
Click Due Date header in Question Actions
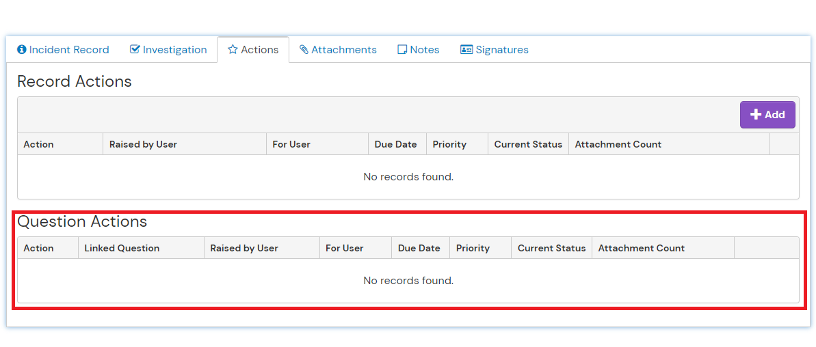[x=419, y=248]
